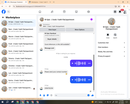Open the Chrome three-dot menu
The image size is (130, 104).
(x=128, y=6)
